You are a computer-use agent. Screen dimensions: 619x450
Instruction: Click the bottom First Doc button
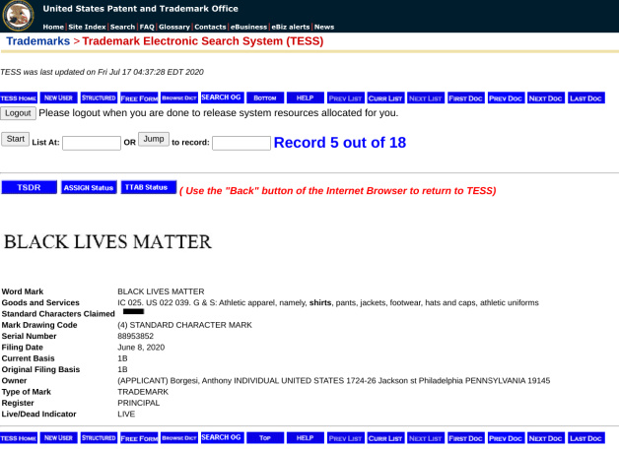466,438
